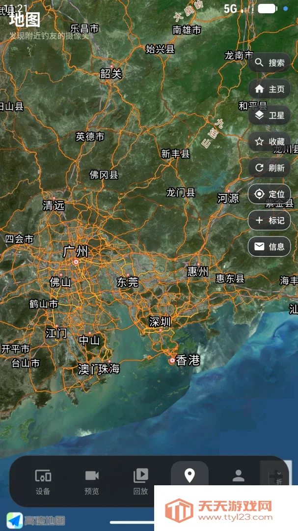The width and height of the screenshot is (298, 531).
Task: Click the 高德地图 logo
Action: 36,521
